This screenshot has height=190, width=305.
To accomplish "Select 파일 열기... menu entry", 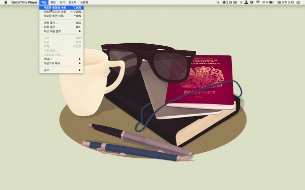I will [x=62, y=23].
